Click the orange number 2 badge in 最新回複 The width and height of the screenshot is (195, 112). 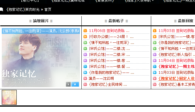(x=154, y=36)
